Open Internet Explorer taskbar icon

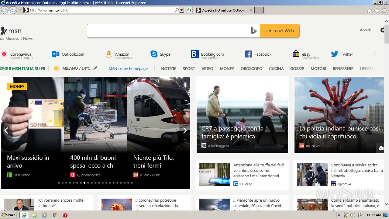[x=24, y=215]
